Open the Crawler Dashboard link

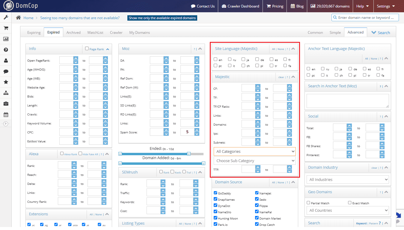click(x=240, y=6)
